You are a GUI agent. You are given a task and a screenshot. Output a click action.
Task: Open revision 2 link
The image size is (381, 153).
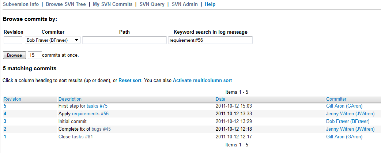tap(5, 129)
